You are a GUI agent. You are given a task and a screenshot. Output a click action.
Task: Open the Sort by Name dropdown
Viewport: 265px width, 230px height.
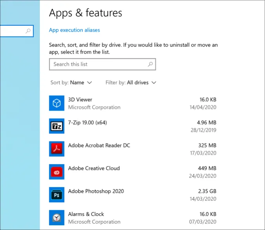pyautogui.click(x=71, y=83)
